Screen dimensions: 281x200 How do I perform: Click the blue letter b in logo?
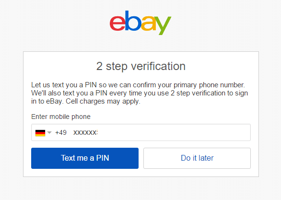tap(133, 21)
